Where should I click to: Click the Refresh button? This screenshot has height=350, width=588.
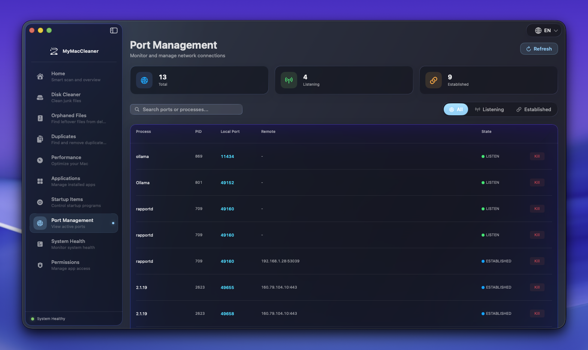click(539, 49)
